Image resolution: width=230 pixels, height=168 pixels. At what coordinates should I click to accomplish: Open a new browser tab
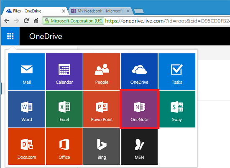(x=138, y=11)
